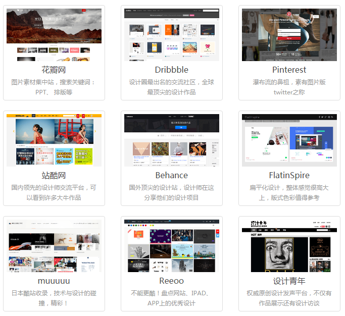Screen dimensions: 345x316
Task: Open the Pinterest screenshot thumbnail
Action: [289, 35]
